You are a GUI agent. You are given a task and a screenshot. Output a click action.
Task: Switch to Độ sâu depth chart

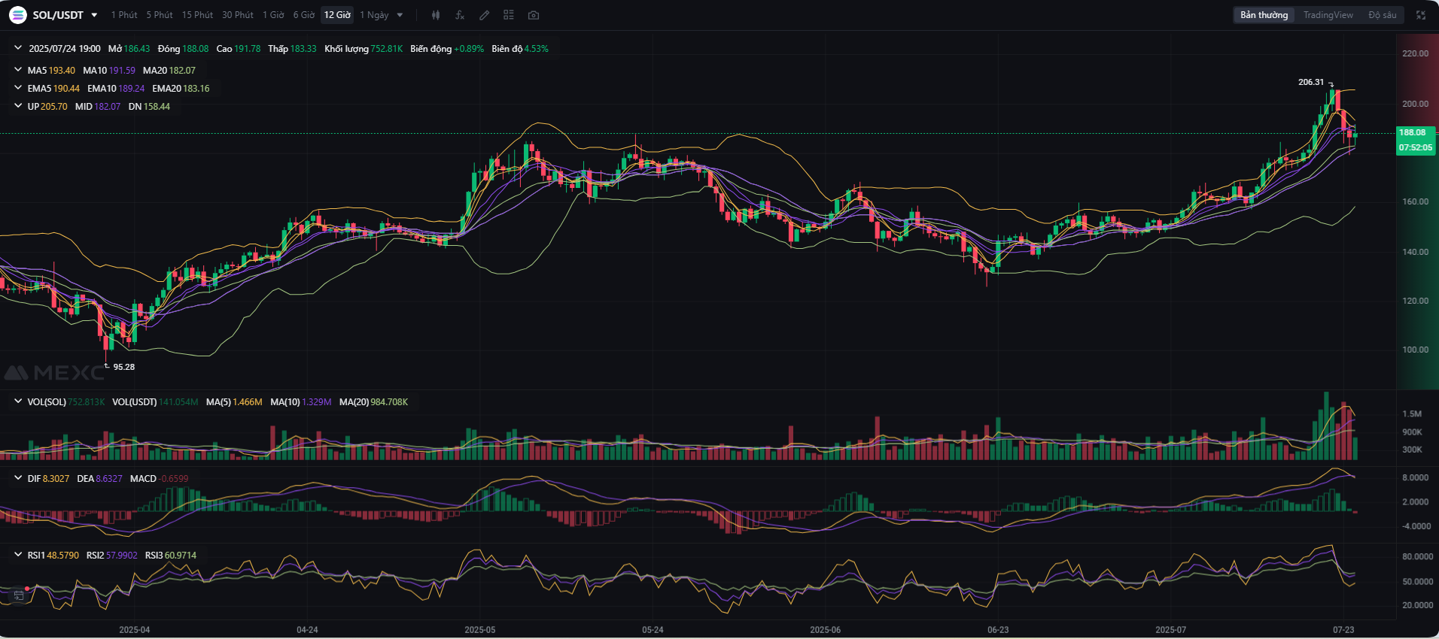[x=1383, y=15]
